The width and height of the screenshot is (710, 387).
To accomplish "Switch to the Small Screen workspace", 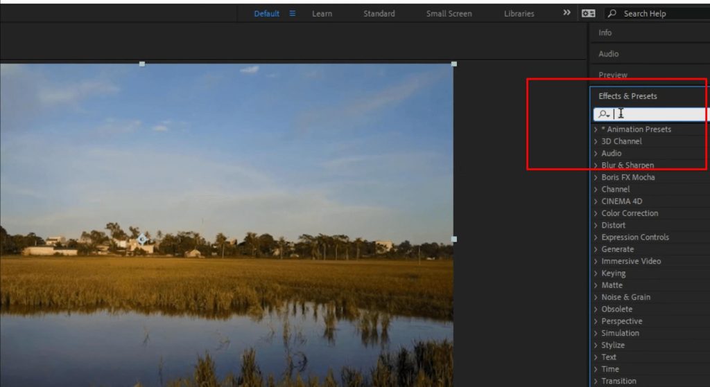I will click(x=449, y=14).
